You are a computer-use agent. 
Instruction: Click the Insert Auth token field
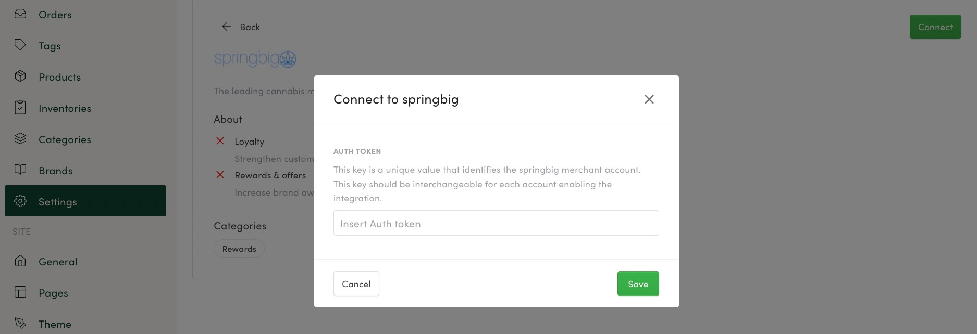496,223
